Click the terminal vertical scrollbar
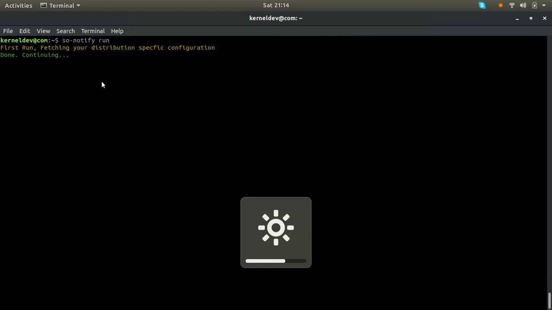This screenshot has width=552, height=310. [x=549, y=300]
